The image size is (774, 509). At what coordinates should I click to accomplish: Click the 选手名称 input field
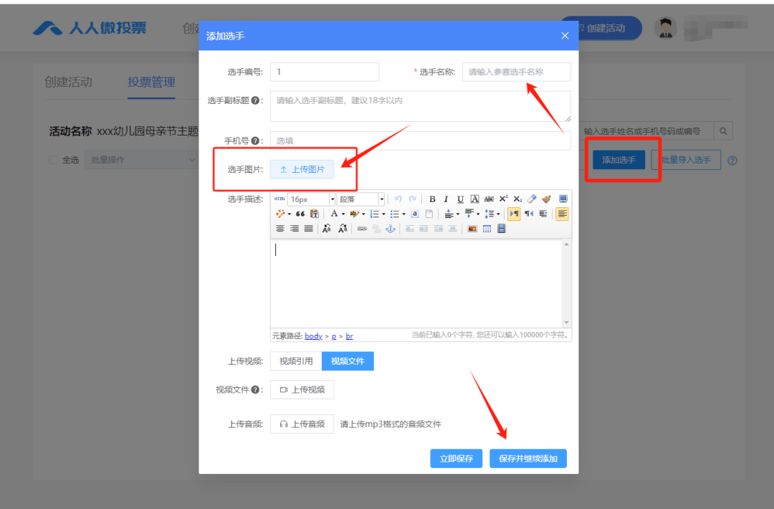(x=516, y=72)
